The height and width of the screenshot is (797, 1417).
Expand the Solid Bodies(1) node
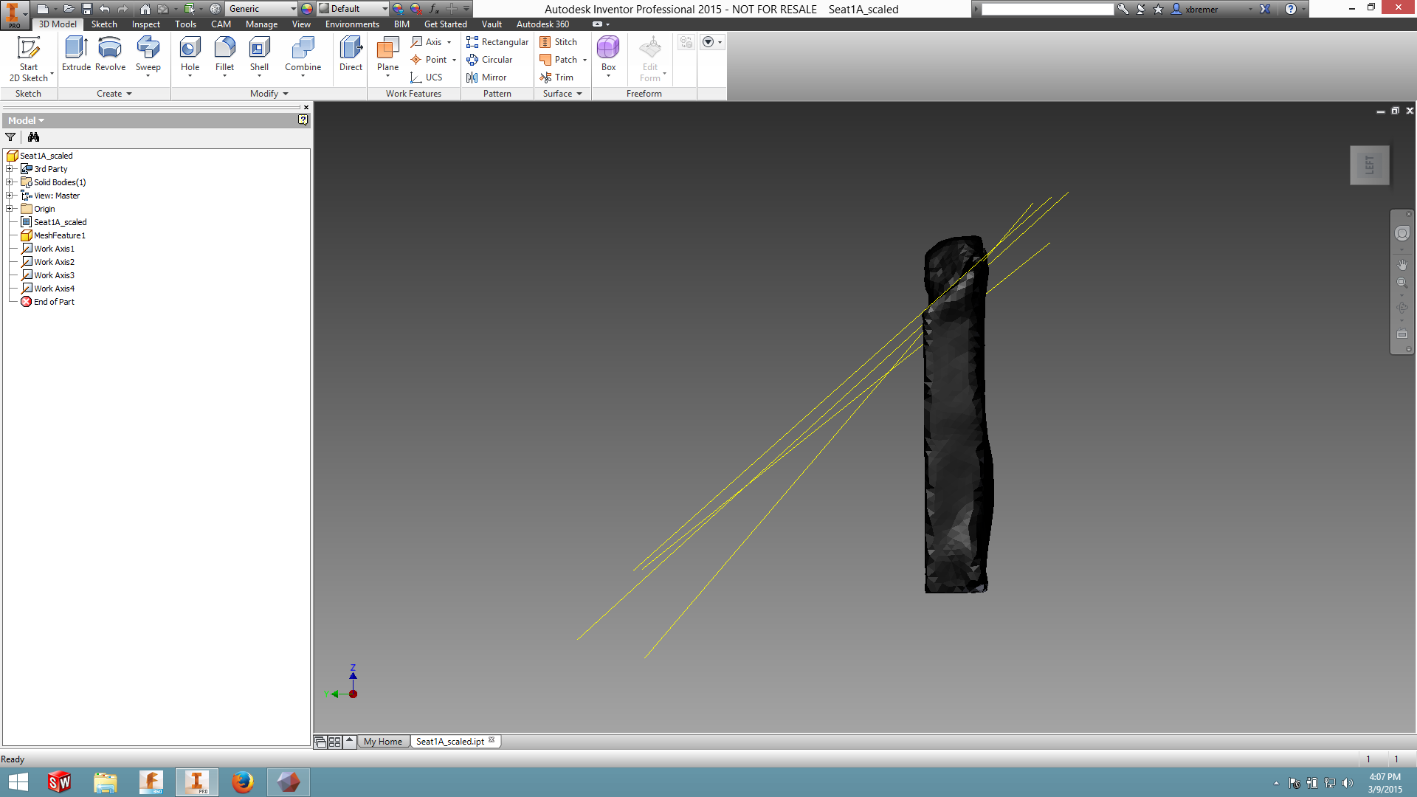(10, 182)
